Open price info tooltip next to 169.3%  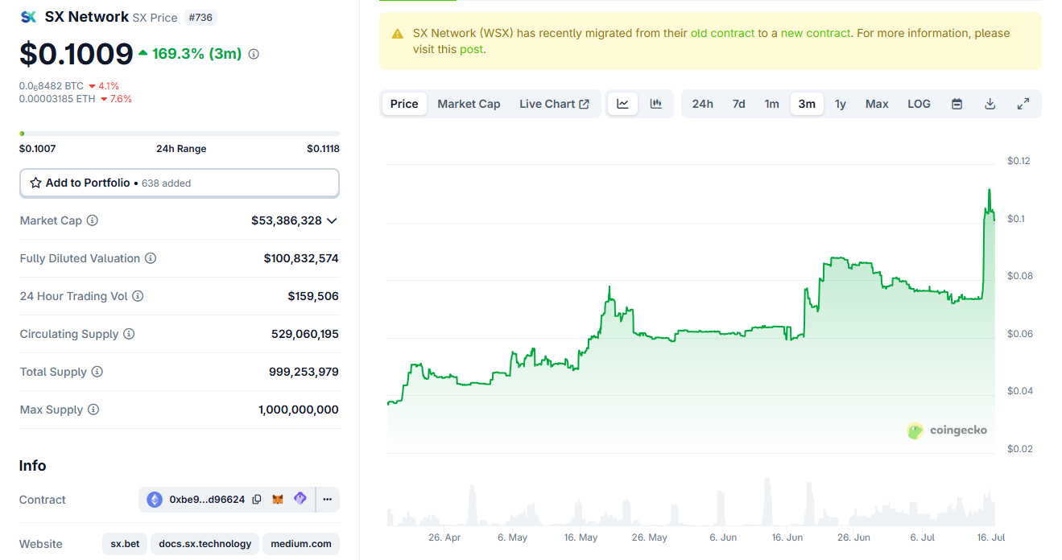click(x=254, y=54)
